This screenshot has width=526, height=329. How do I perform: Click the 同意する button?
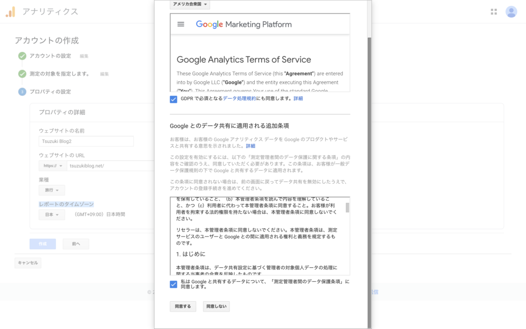(183, 306)
